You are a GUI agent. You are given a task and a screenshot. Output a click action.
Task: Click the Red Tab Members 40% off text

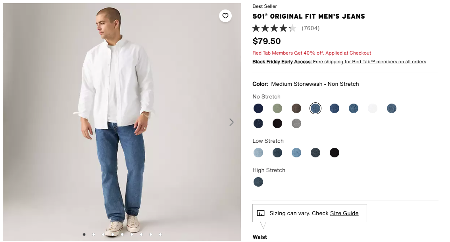click(312, 53)
